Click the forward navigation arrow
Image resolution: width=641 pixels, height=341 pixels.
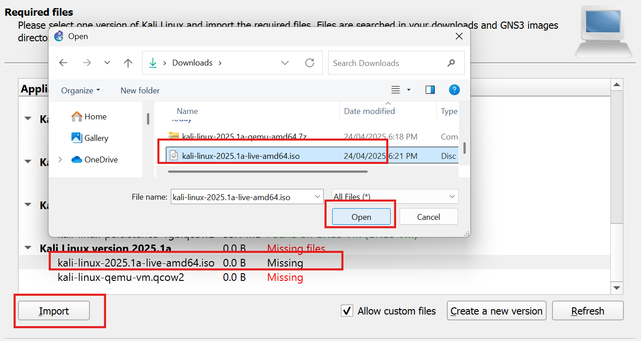[x=87, y=63]
